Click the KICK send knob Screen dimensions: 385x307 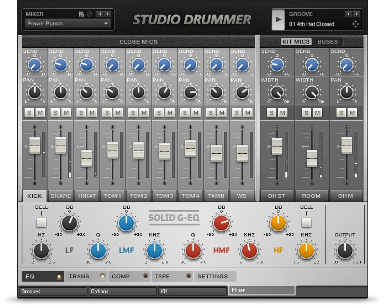point(35,65)
